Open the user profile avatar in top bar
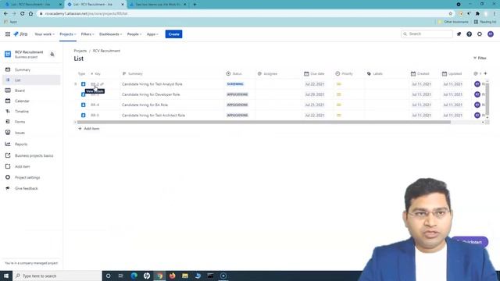 point(491,34)
